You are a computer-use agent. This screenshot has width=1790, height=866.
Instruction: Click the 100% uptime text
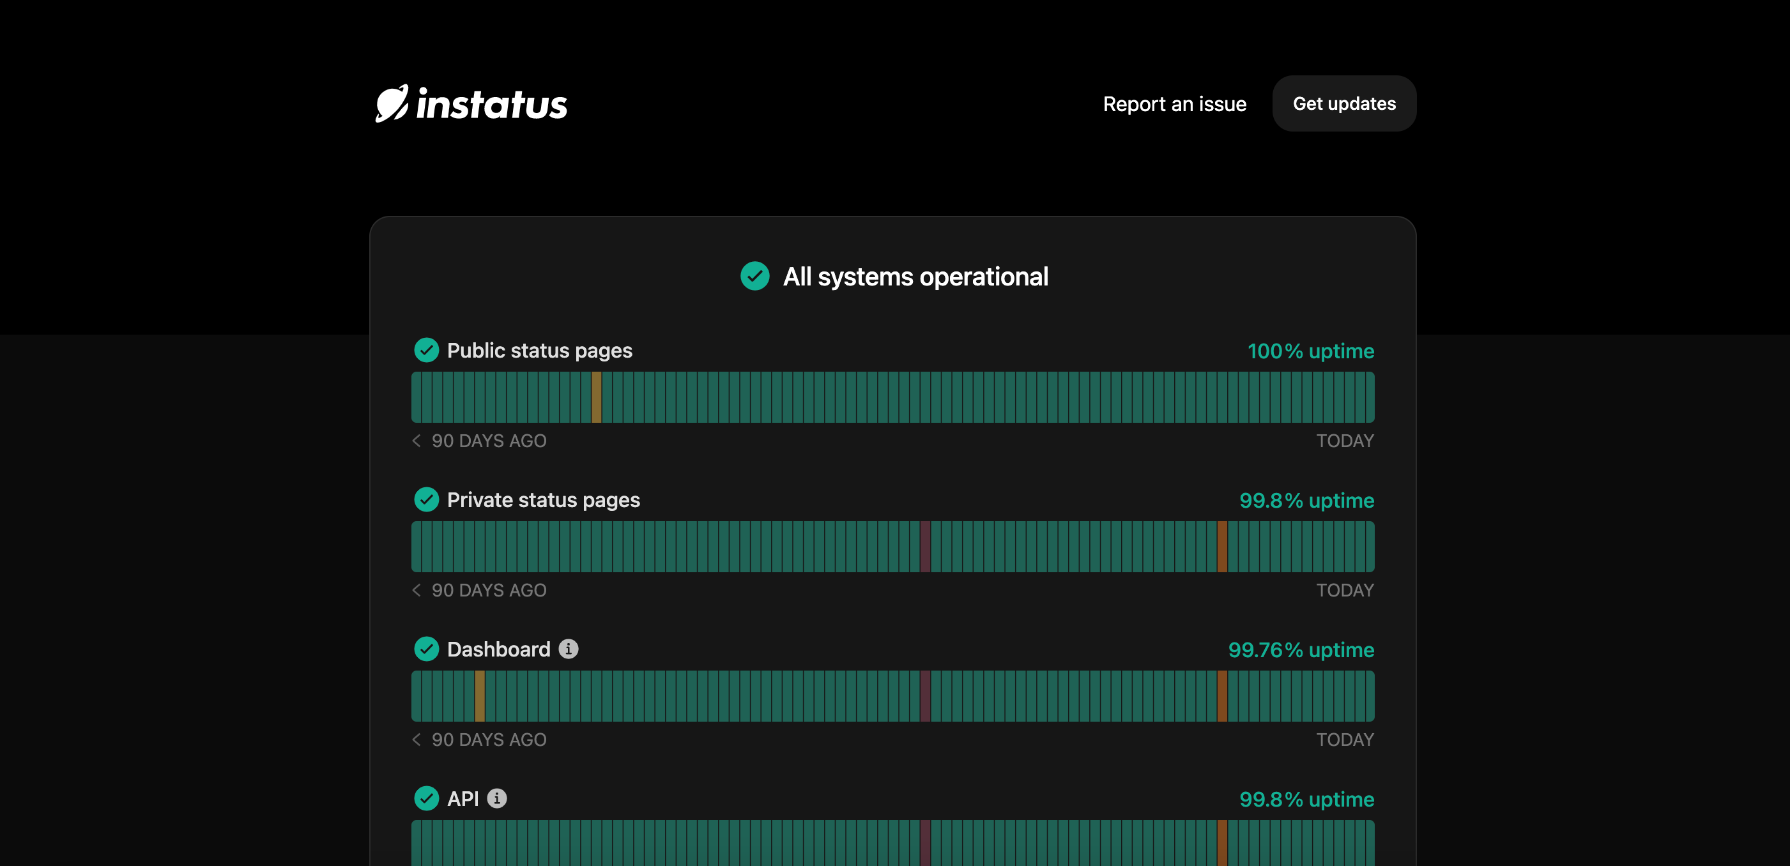(x=1310, y=351)
